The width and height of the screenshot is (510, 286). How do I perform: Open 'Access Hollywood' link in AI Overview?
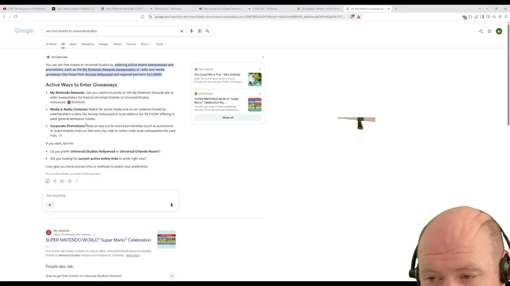pos(99,74)
